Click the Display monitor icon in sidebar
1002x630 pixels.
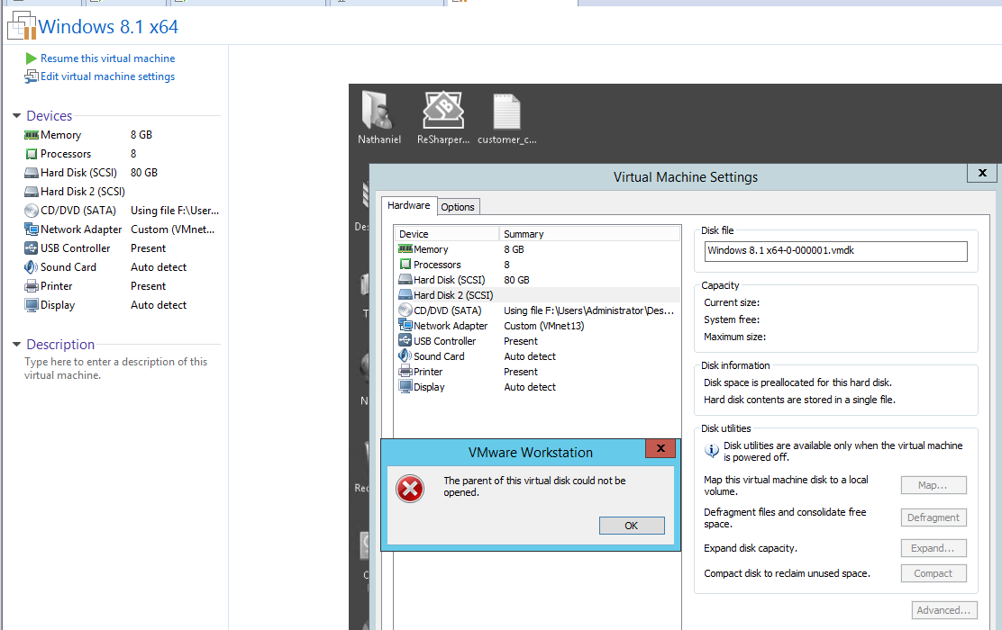(x=32, y=305)
